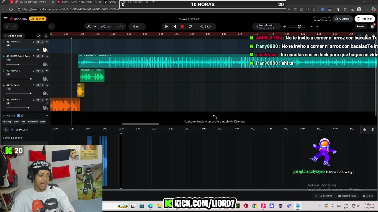Solo track 03 Voz/Audio
The image size is (378, 212).
tap(42, 71)
